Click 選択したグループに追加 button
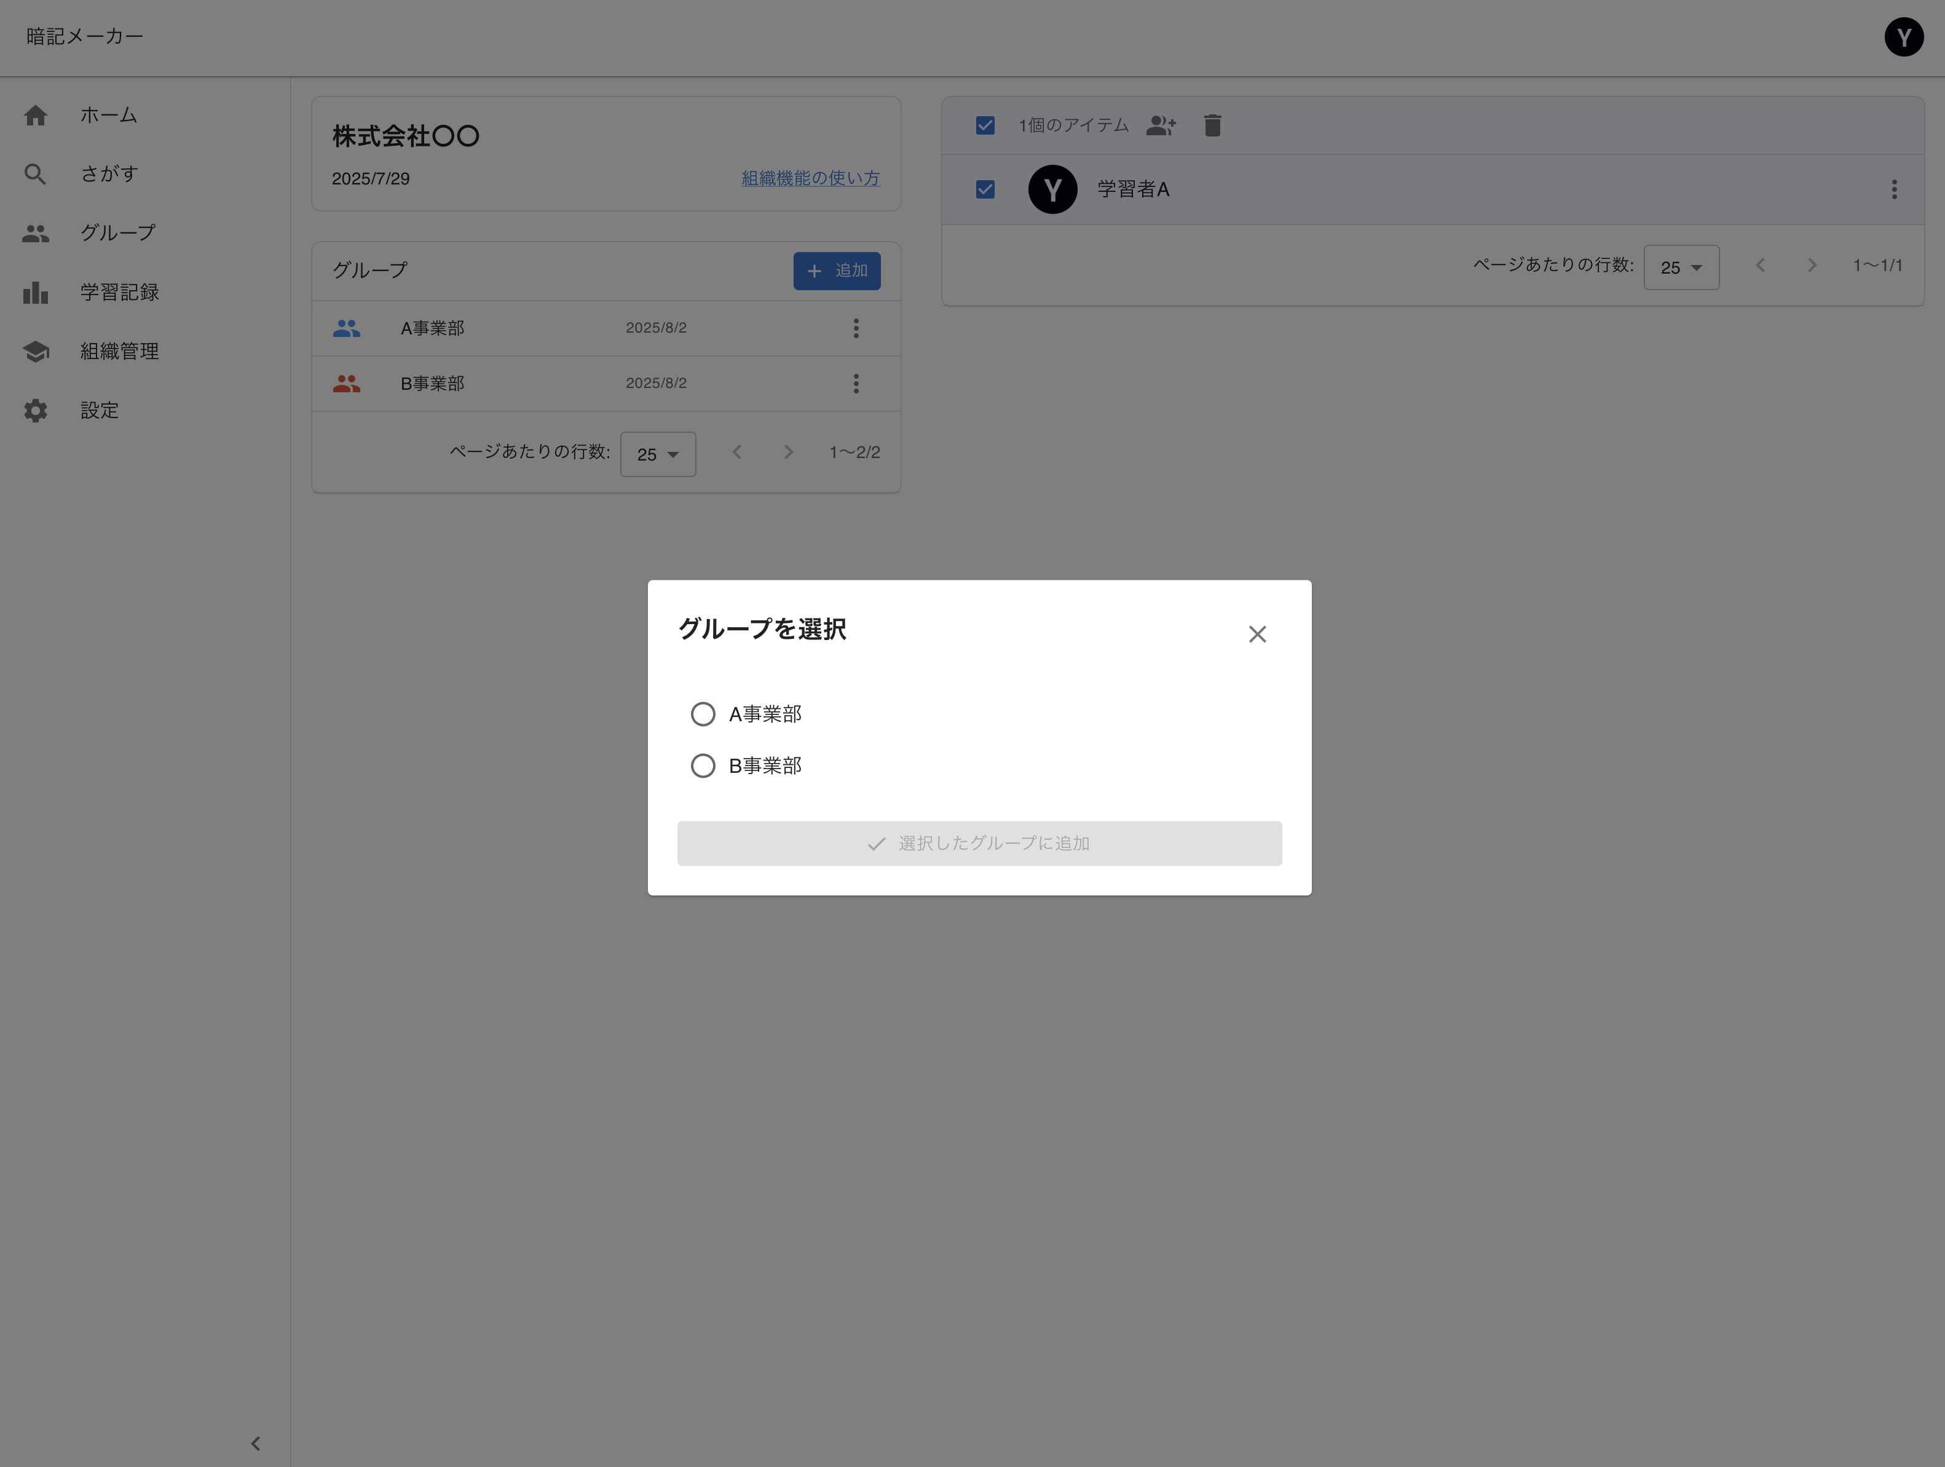Viewport: 1945px width, 1467px height. click(x=979, y=844)
